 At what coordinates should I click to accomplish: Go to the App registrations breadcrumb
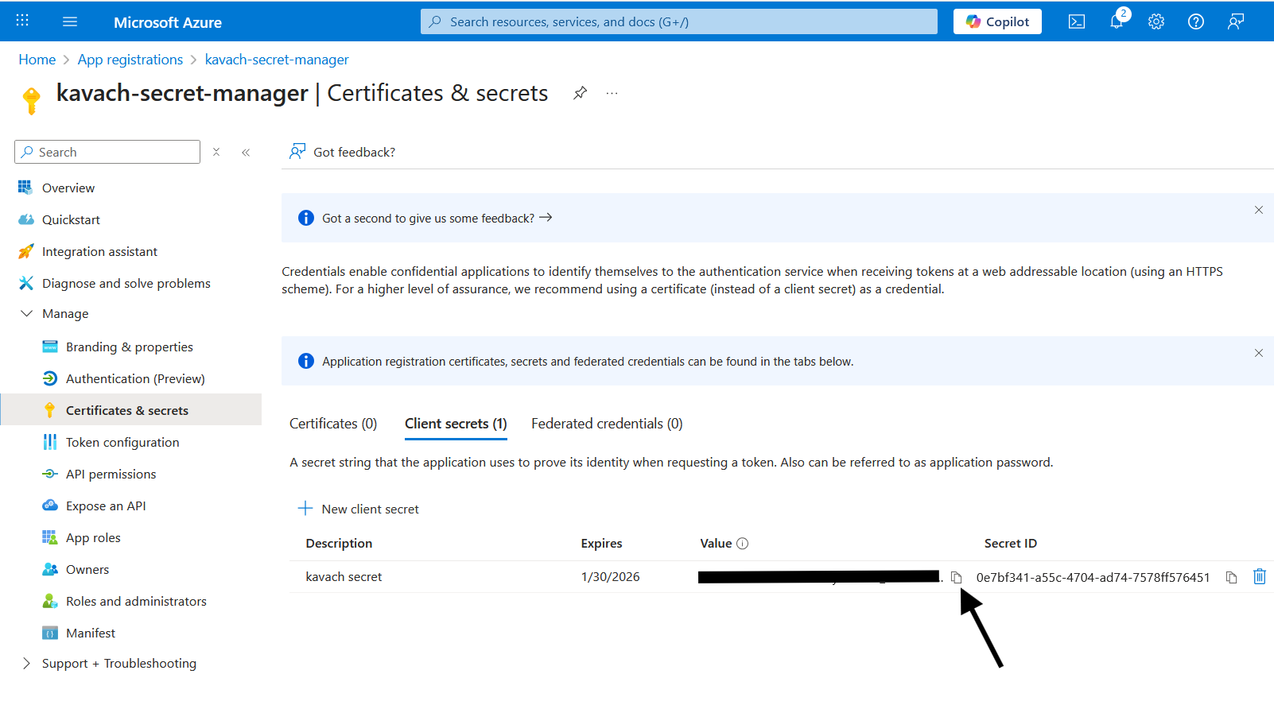click(130, 60)
